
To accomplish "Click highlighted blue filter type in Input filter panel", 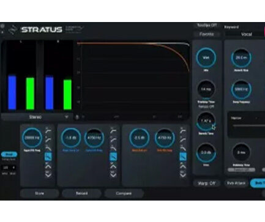I will click(x=48, y=157).
